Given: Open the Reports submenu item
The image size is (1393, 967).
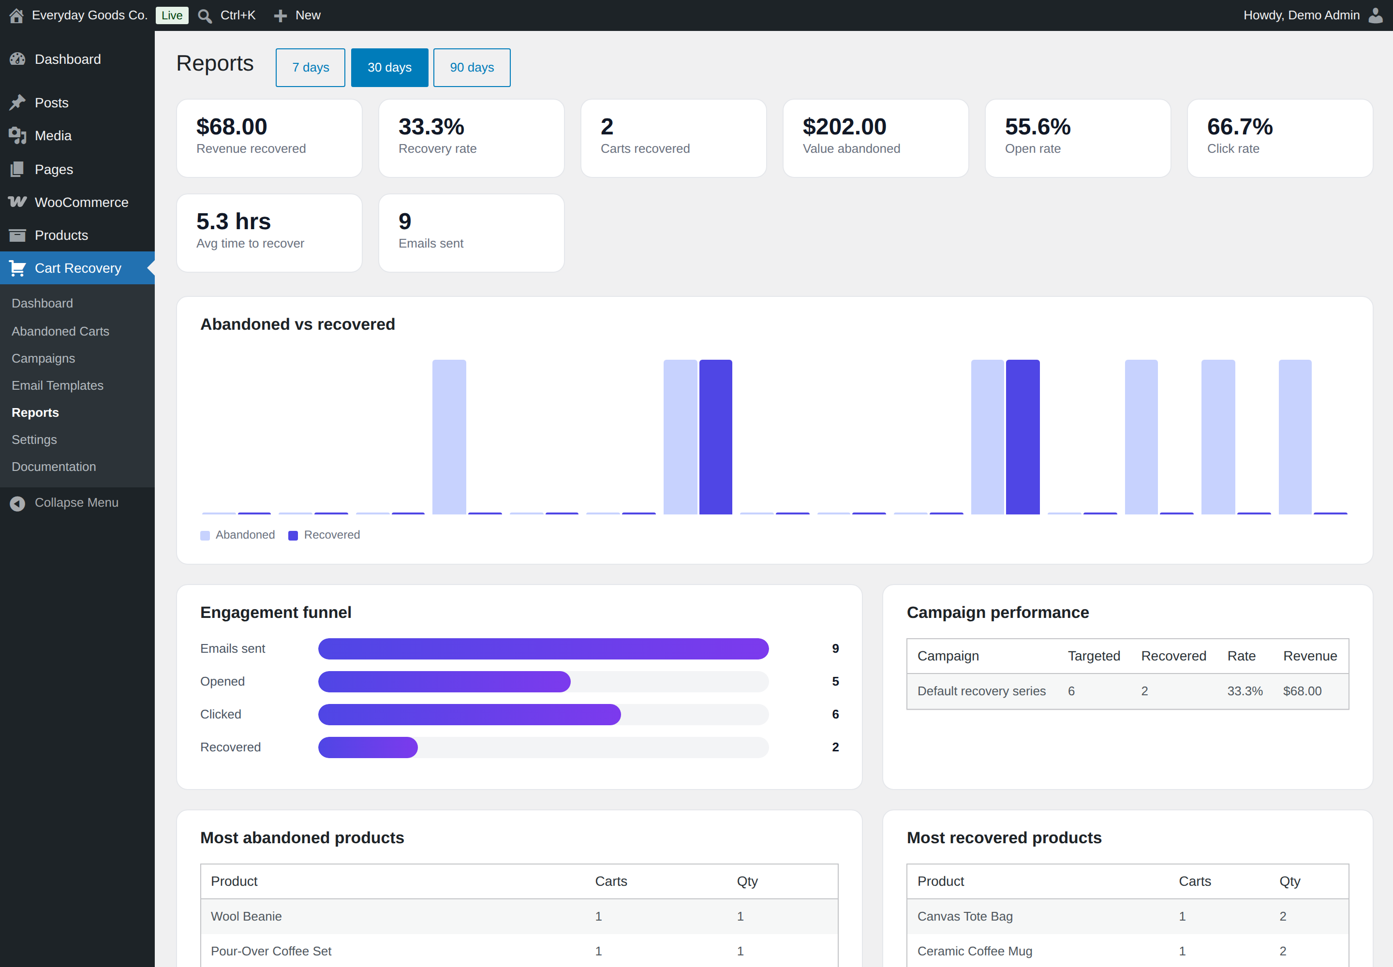Looking at the screenshot, I should point(35,412).
